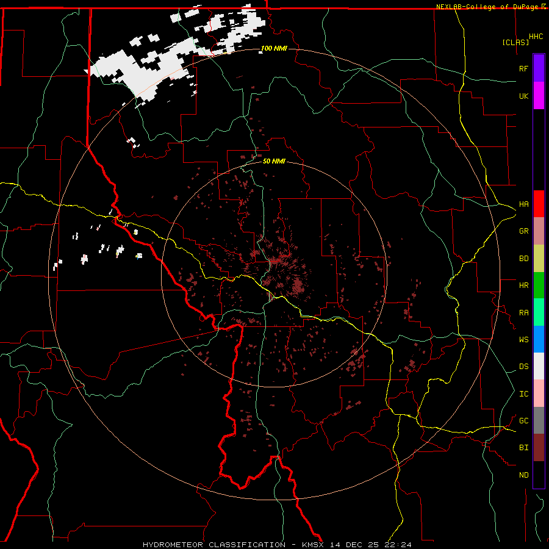Click the purple RF legend color swatch
This screenshot has height=549, width=549.
539,68
